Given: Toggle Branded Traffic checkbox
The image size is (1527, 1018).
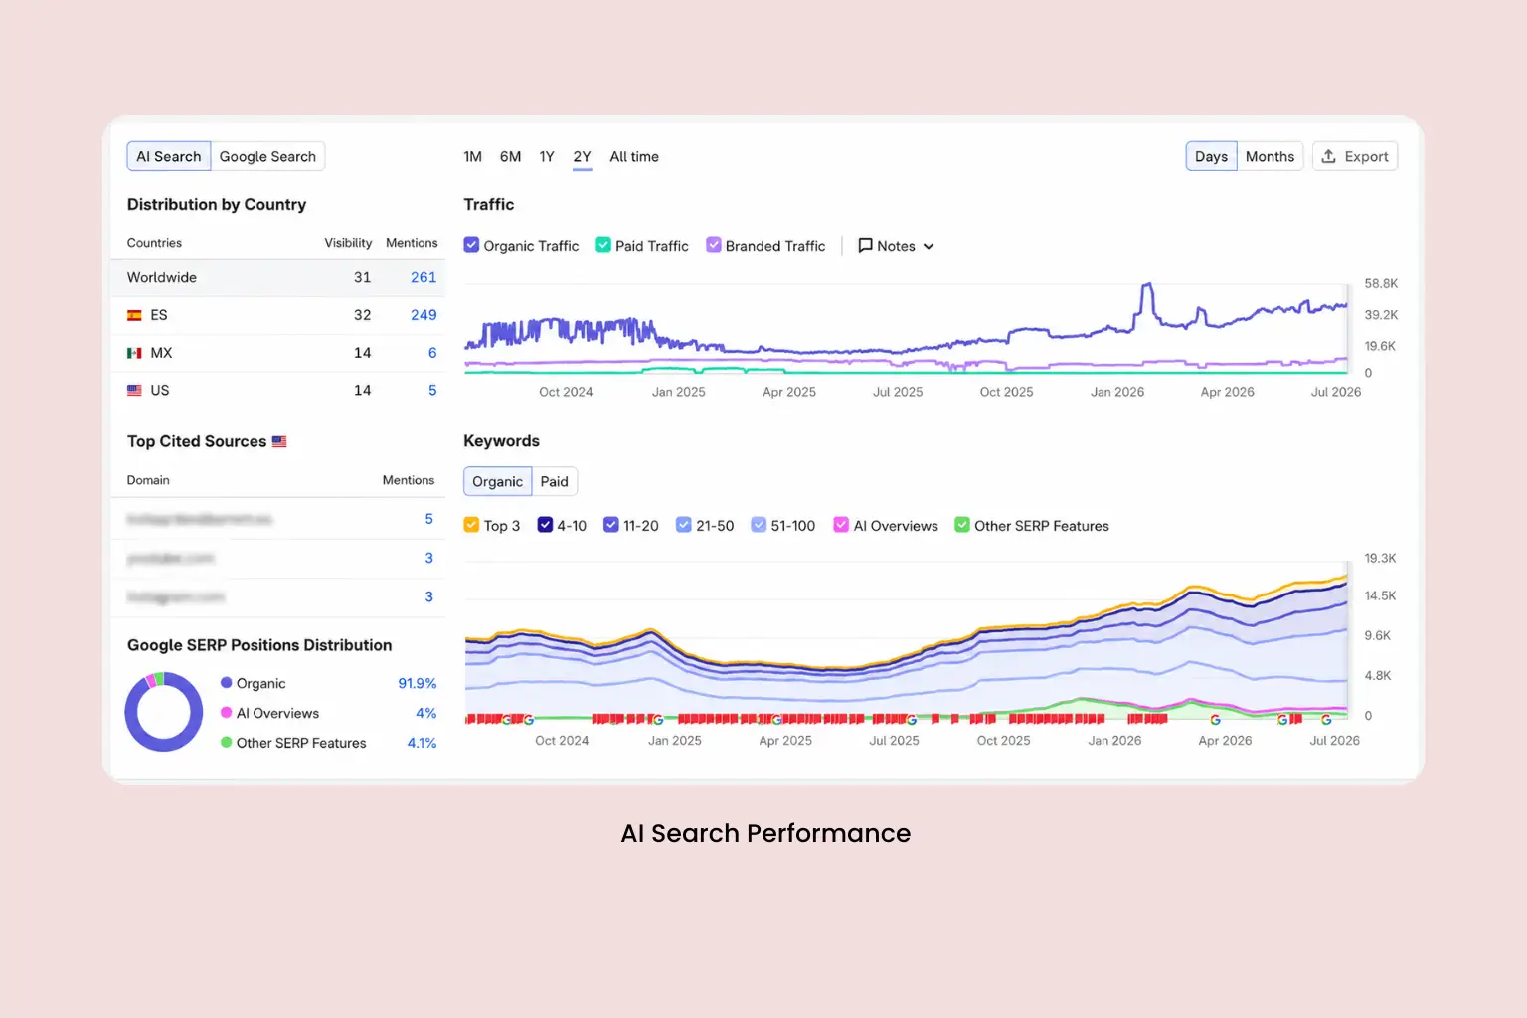Looking at the screenshot, I should pos(713,245).
